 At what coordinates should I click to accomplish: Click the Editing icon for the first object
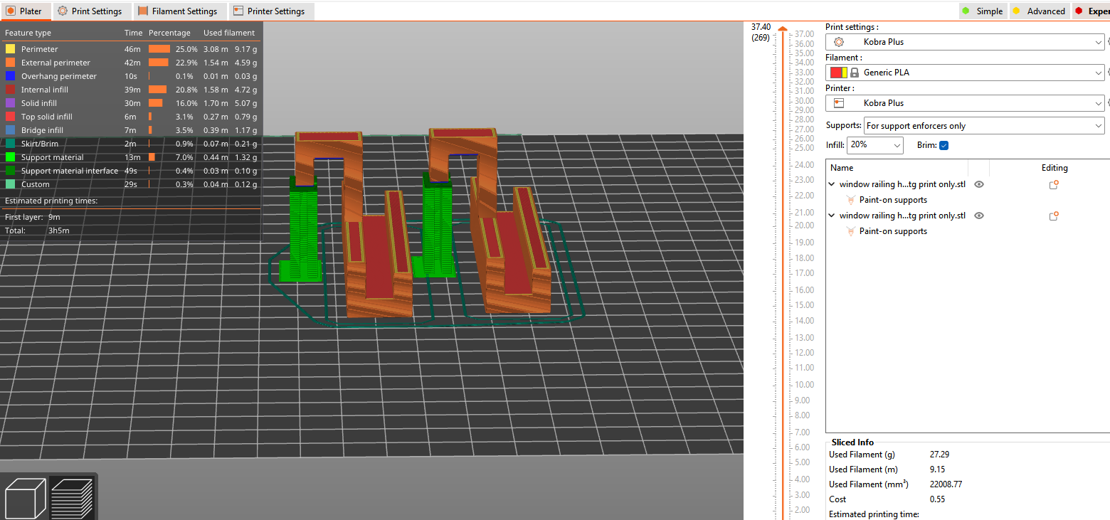coord(1054,184)
